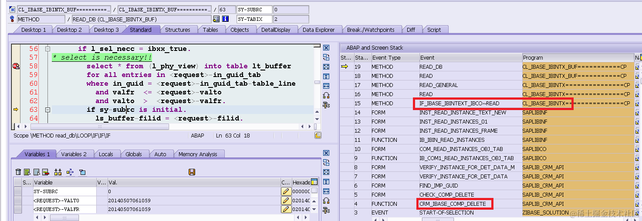Open the variable table column configuration icon
The image size is (642, 221).
[x=314, y=182]
